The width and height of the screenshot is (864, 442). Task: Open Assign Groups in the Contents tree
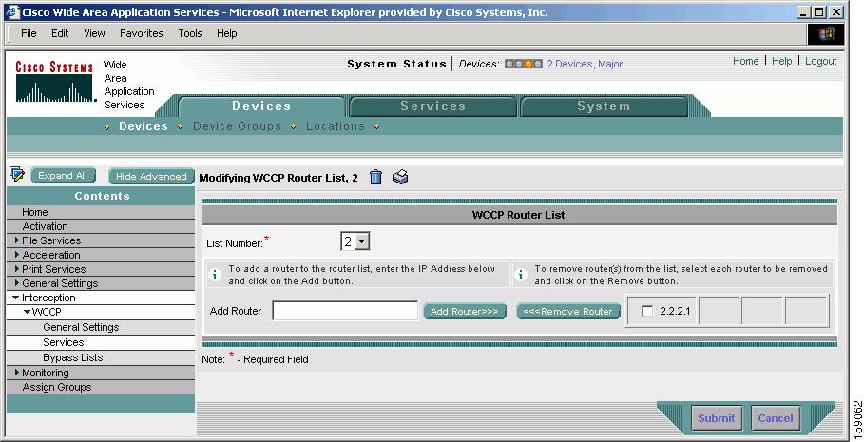coord(57,388)
